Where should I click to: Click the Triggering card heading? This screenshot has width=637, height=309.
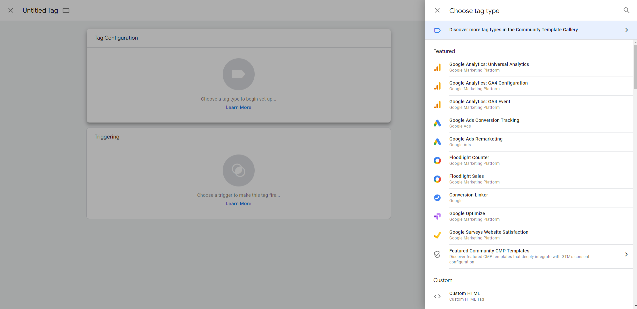coord(107,137)
